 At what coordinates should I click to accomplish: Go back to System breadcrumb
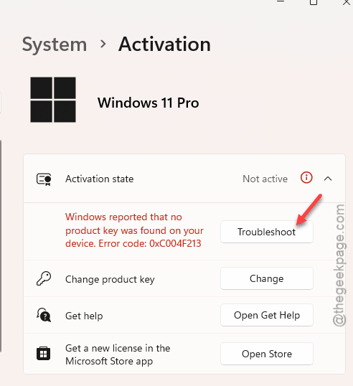[x=55, y=44]
